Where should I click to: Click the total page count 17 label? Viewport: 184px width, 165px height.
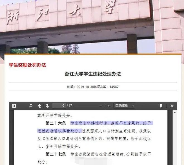[x=70, y=106]
